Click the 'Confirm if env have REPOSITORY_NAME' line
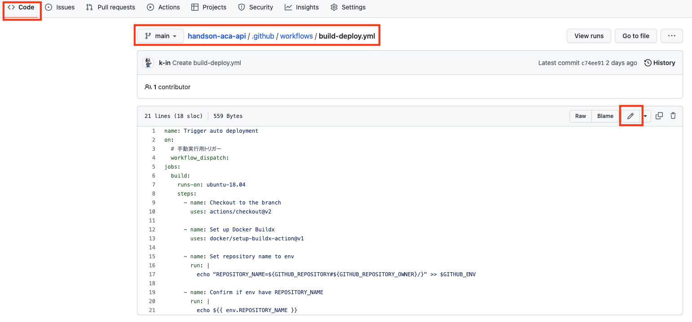The height and width of the screenshot is (322, 692). tap(254, 292)
